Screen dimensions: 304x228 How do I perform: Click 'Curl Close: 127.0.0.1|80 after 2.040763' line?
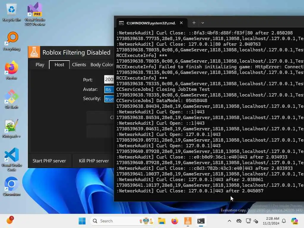208,44
